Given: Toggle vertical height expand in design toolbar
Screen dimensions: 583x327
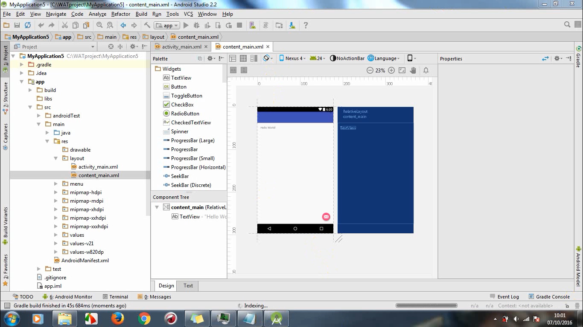Looking at the screenshot, I should click(x=244, y=71).
